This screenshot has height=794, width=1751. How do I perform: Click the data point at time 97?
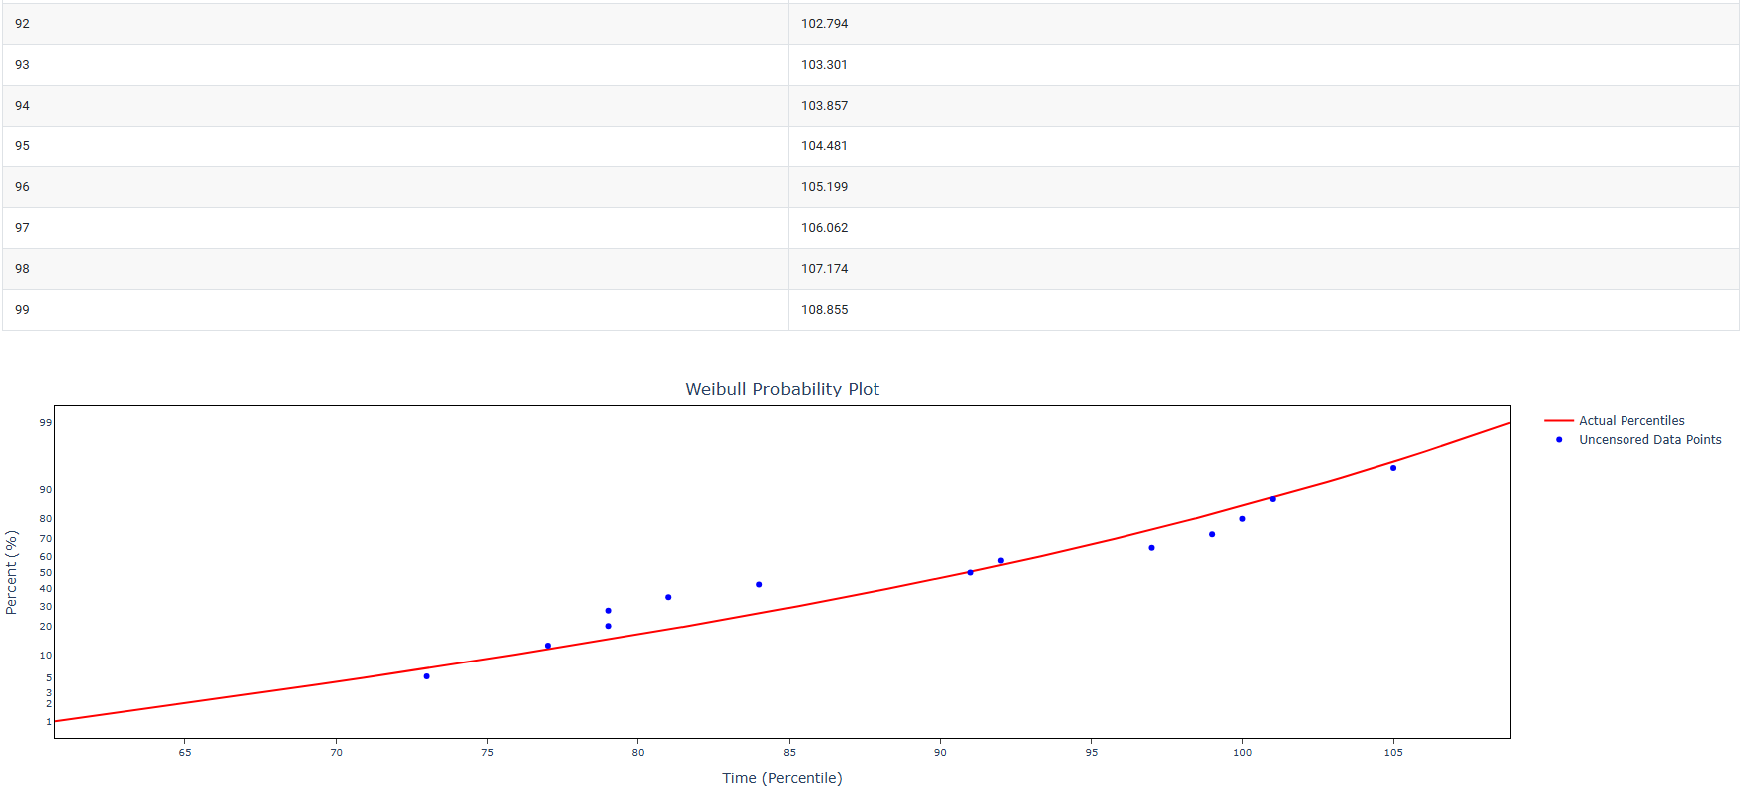point(1151,548)
